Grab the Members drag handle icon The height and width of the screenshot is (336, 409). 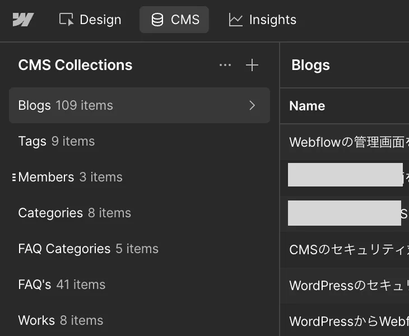click(x=14, y=178)
